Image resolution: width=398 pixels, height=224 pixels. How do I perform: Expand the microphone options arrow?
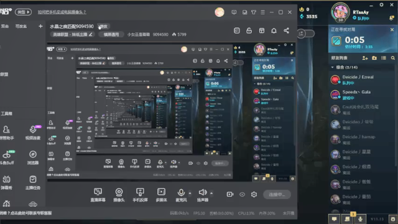(x=190, y=194)
